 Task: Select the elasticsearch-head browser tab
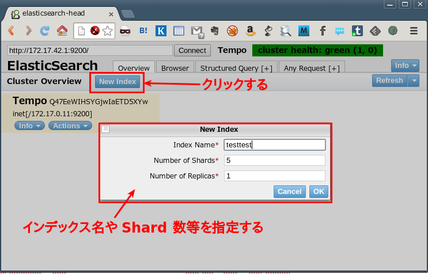coord(62,14)
